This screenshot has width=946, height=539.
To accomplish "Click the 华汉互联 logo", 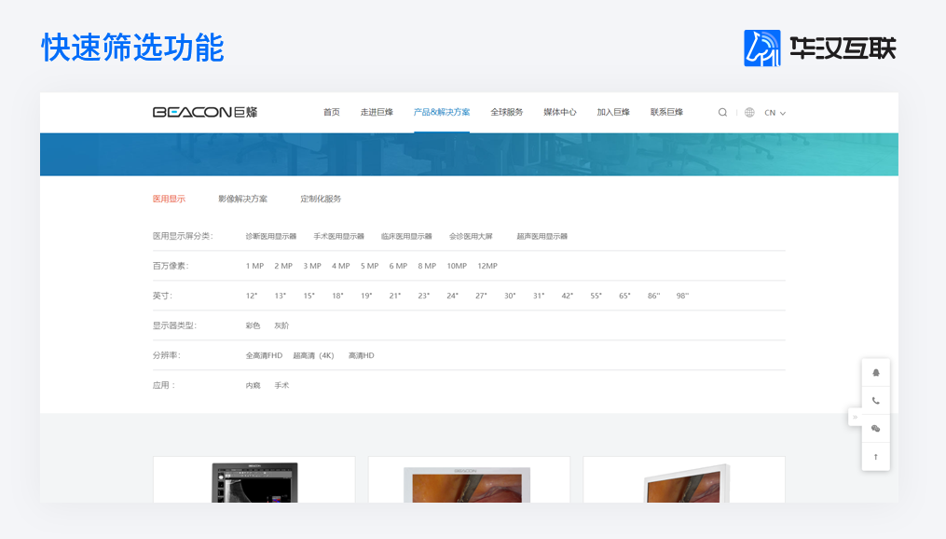I will tap(820, 48).
